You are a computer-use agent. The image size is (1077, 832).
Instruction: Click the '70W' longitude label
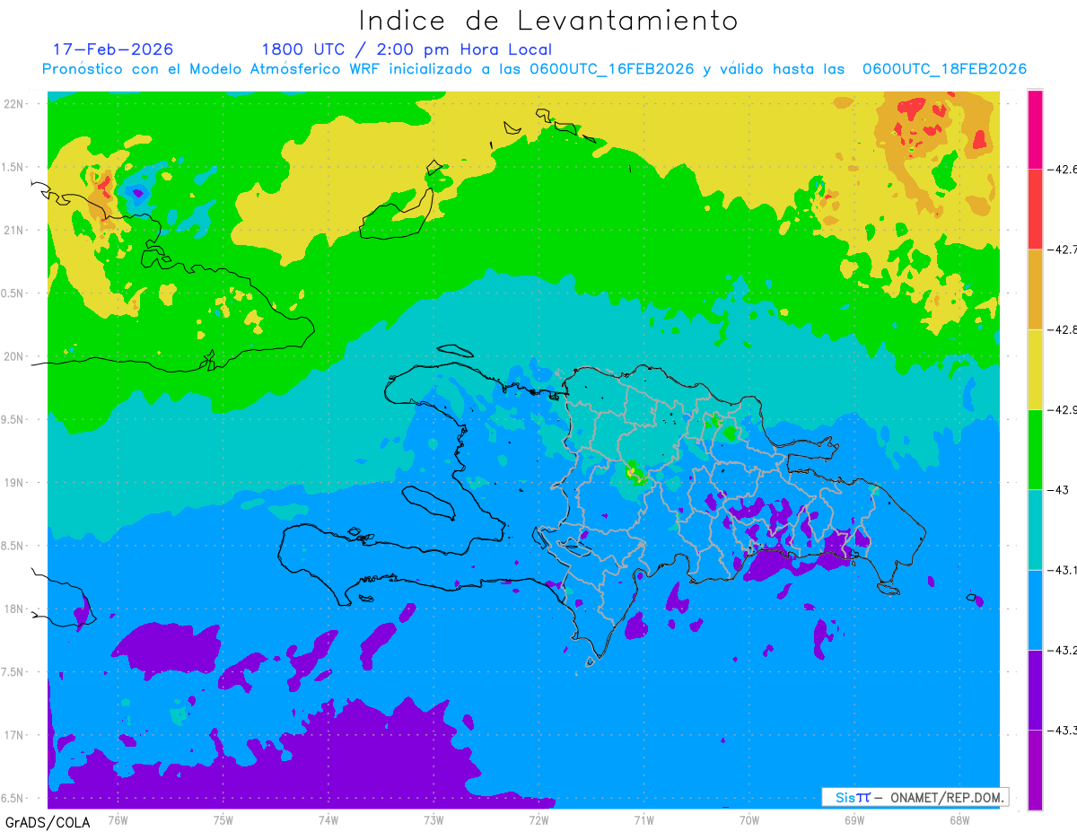pyautogui.click(x=749, y=820)
